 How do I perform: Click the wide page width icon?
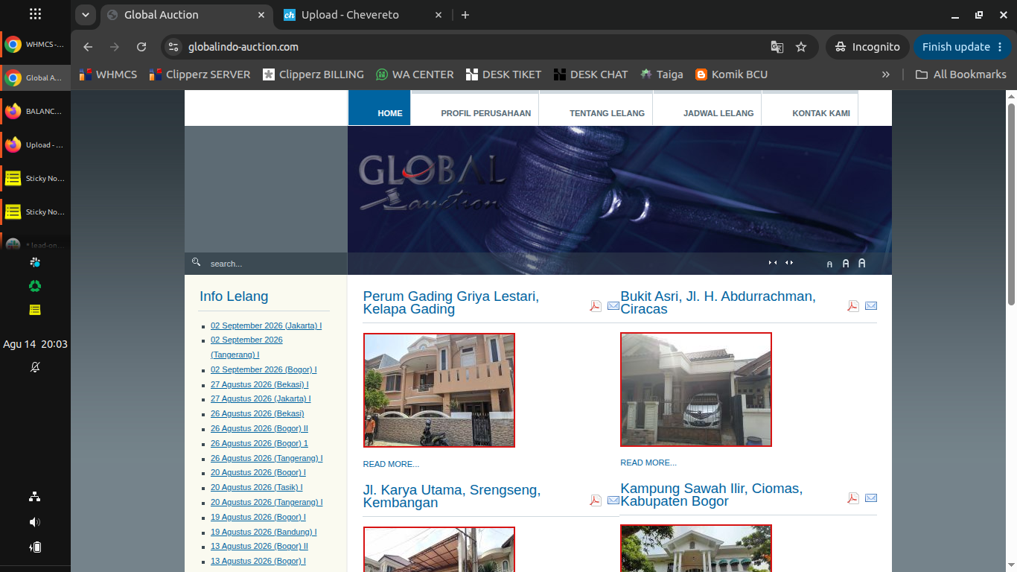pyautogui.click(x=789, y=262)
